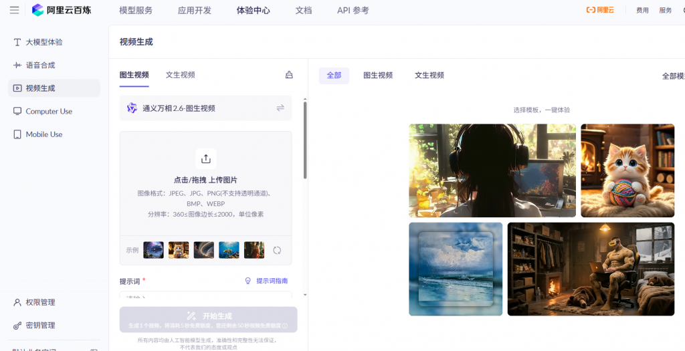Image resolution: width=685 pixels, height=351 pixels.
Task: Click the clear/eraser icon beside 文生视频 tab
Action: click(x=289, y=75)
